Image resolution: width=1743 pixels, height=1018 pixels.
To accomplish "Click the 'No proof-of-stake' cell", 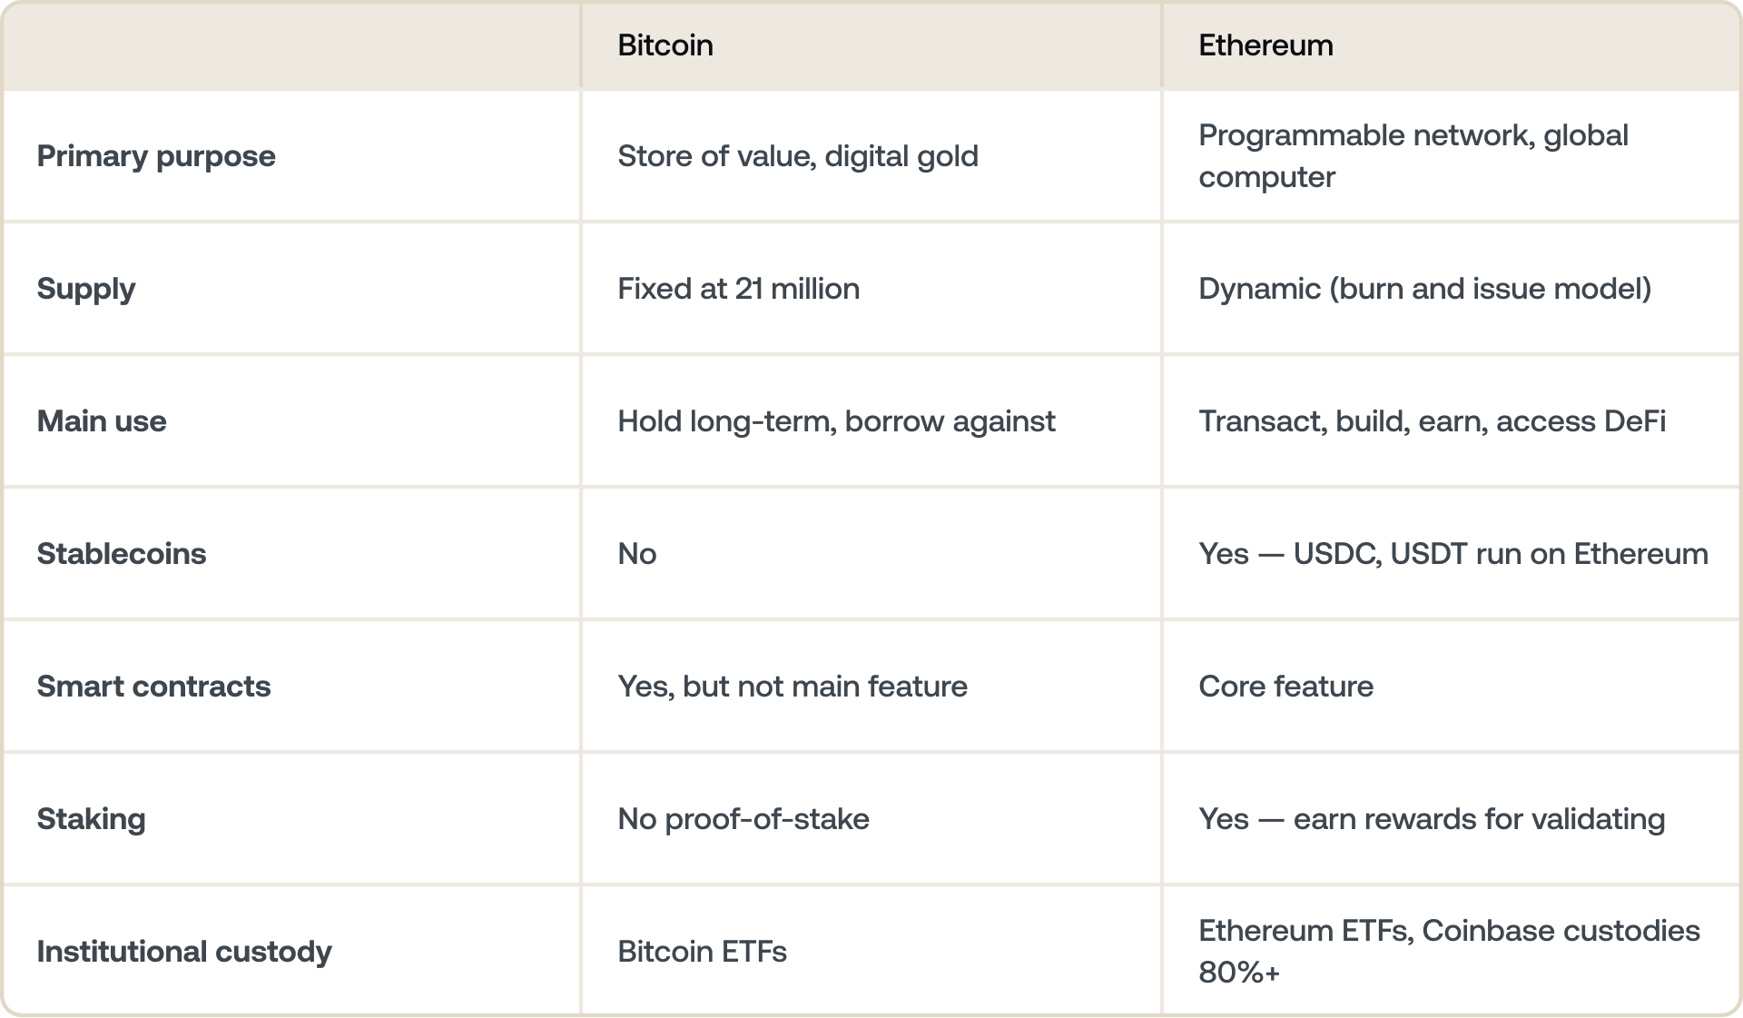I will pos(743,819).
